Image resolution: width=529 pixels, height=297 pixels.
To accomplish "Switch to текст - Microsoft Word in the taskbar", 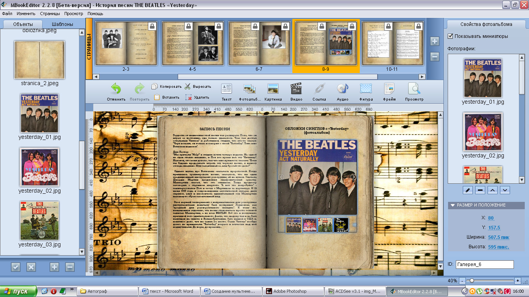I will tap(170, 291).
